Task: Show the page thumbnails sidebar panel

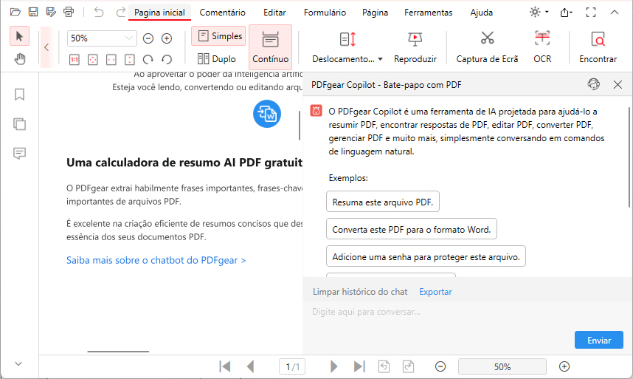Action: coord(19,123)
